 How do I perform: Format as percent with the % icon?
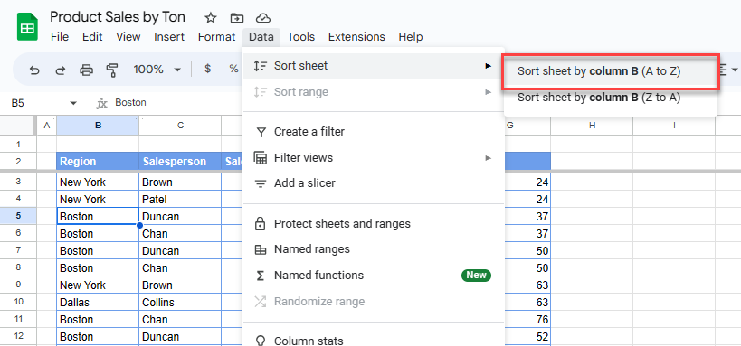[233, 69]
